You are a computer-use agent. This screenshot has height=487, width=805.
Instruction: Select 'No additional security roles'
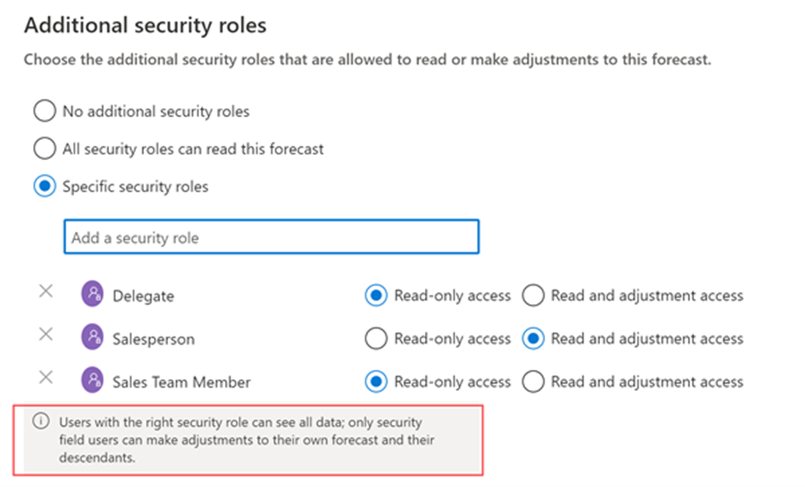pyautogui.click(x=44, y=111)
